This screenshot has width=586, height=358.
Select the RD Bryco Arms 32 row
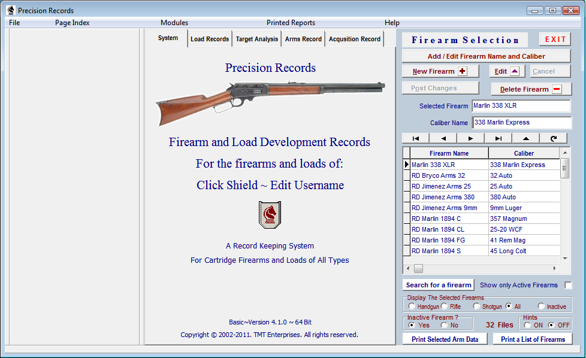pos(481,175)
